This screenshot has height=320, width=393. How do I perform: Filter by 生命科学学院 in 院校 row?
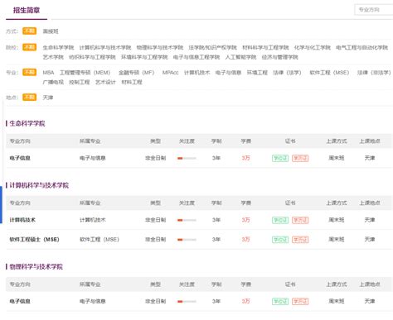[x=58, y=47]
